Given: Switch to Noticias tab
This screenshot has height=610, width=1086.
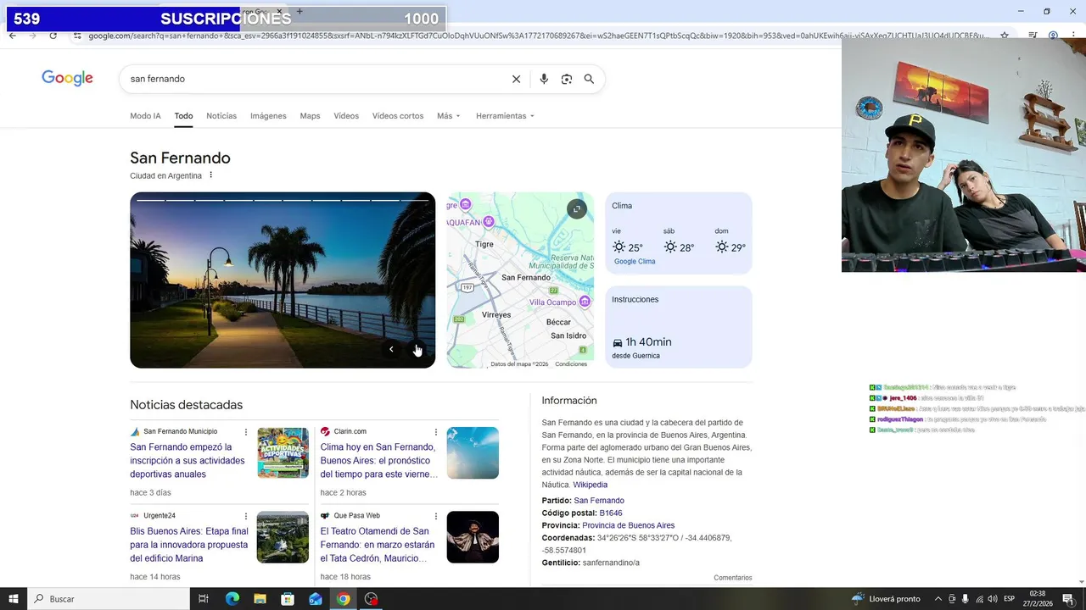Looking at the screenshot, I should (x=221, y=116).
